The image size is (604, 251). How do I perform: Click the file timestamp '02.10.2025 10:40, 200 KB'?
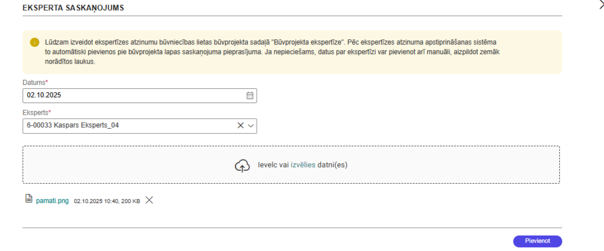coord(107,200)
